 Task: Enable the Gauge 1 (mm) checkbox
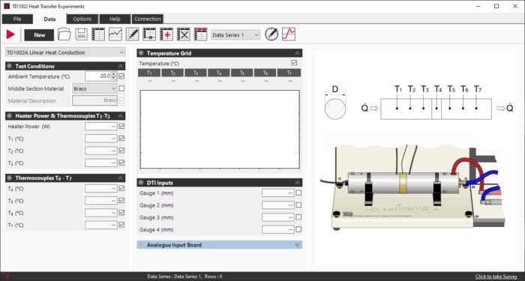(x=298, y=193)
